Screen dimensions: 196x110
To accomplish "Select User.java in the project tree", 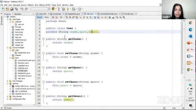I will 21,79.
